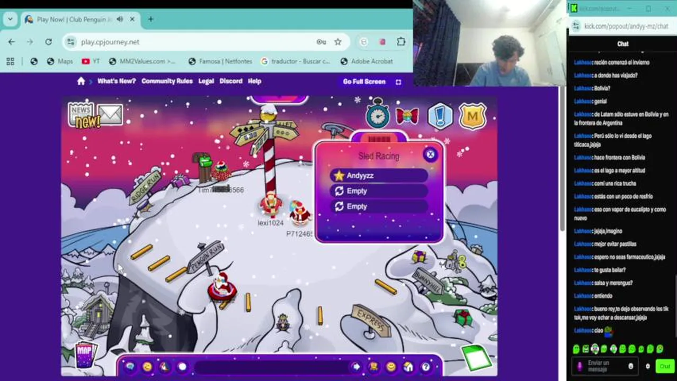Open the buddy list icon
This screenshot has width=677, height=381.
tap(373, 367)
